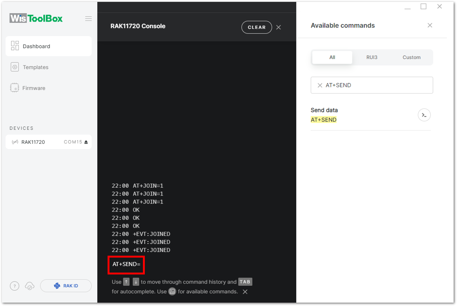
Task: Dismiss the console usage hint
Action: pos(245,292)
